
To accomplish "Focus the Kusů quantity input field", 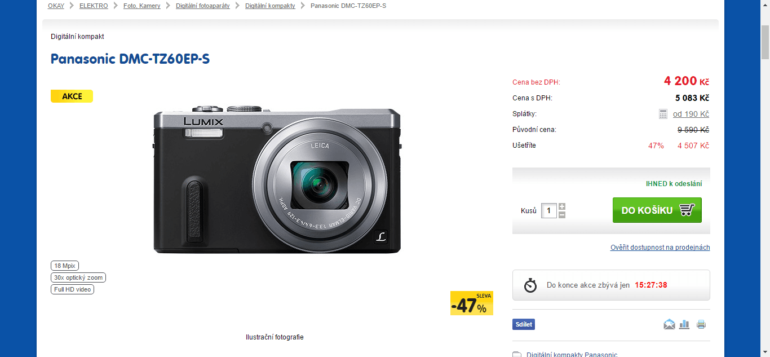I will (x=549, y=211).
